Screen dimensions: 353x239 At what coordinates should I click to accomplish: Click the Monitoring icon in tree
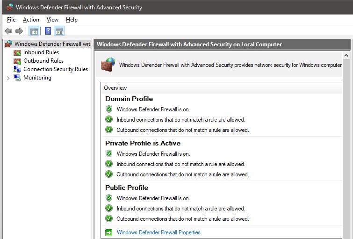click(17, 78)
